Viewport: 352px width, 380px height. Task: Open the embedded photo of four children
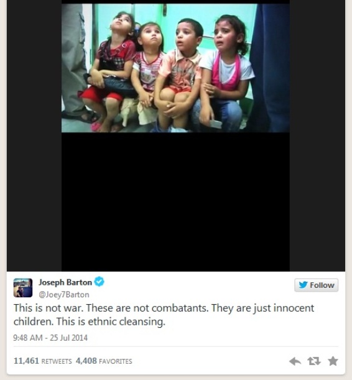[x=175, y=68]
